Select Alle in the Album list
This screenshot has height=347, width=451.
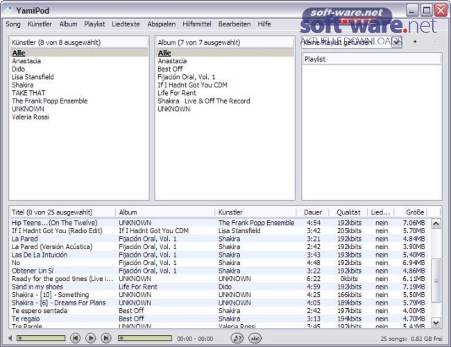tap(225, 53)
